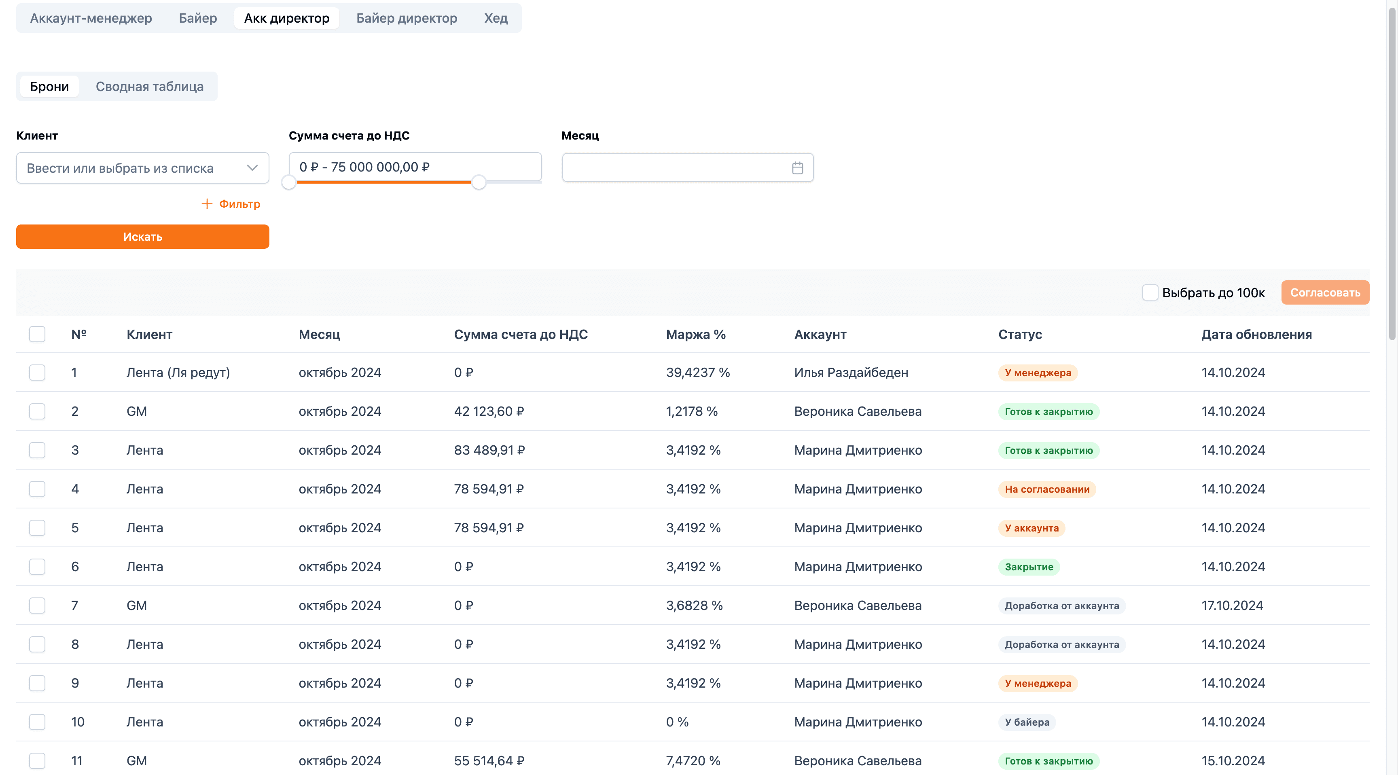Click Доработка от аккаунта status in row 7
The height and width of the screenshot is (775, 1398).
pos(1061,606)
